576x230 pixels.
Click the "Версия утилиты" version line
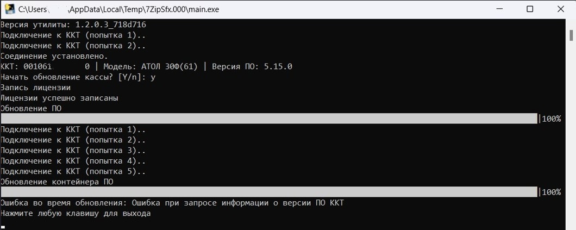73,24
